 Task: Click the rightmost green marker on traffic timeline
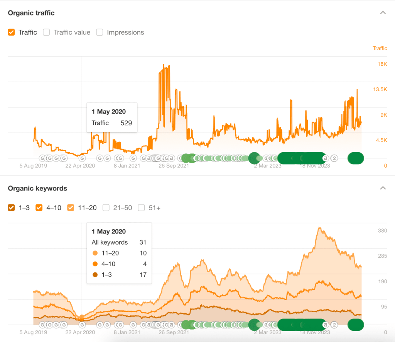(x=355, y=158)
